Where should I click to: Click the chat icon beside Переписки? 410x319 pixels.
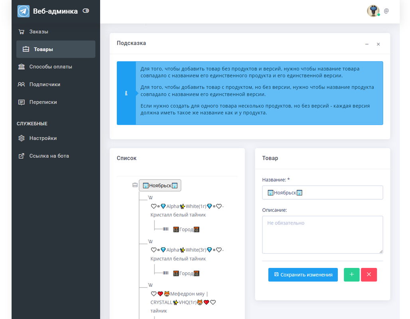(x=22, y=102)
